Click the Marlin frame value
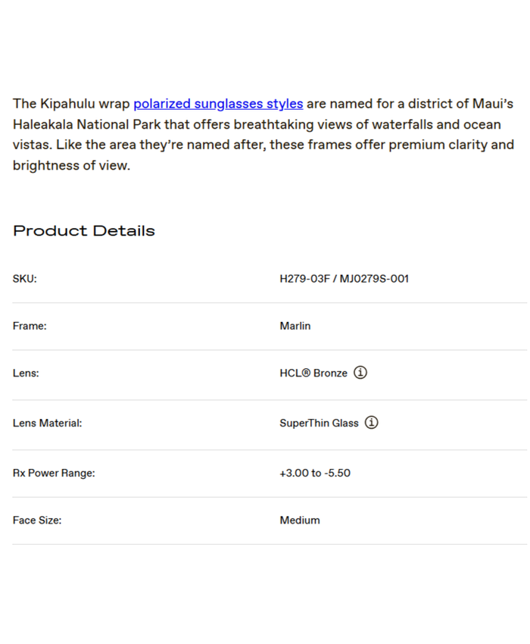The image size is (530, 644). coord(295,326)
